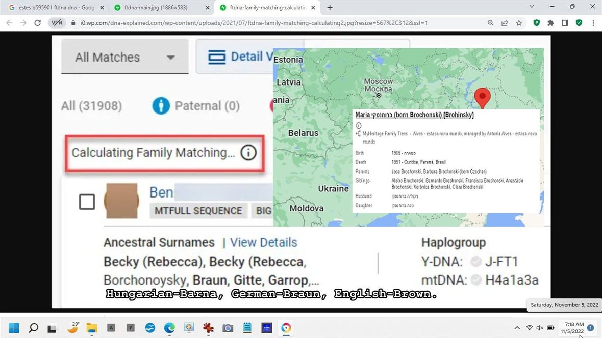Click the share icon in address bar
The height and width of the screenshot is (338, 602).
(505, 23)
